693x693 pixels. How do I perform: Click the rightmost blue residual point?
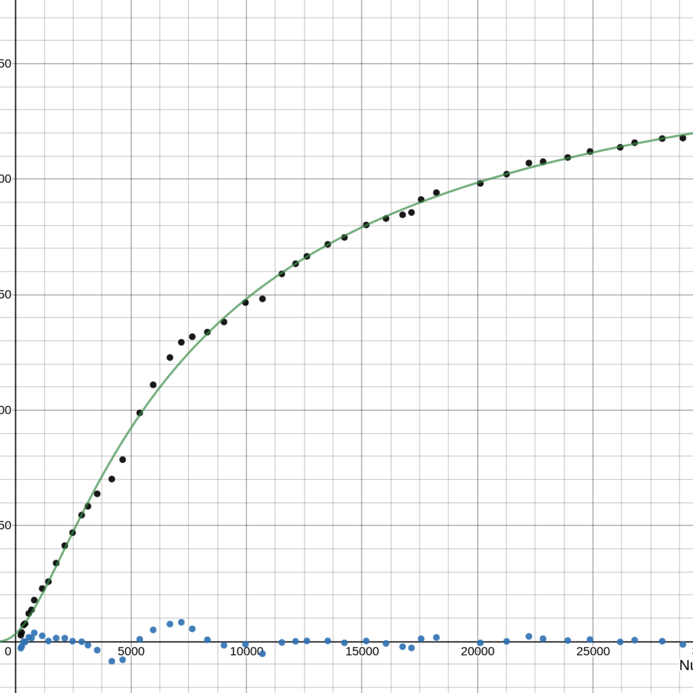pos(683,644)
